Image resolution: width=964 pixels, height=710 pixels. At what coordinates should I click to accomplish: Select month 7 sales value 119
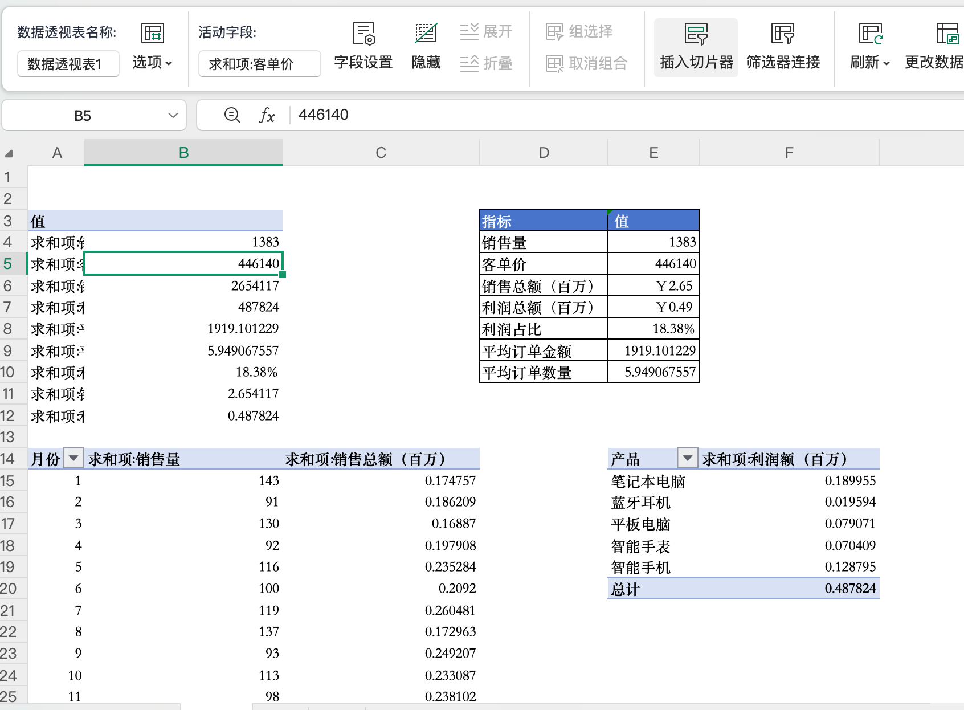click(x=183, y=610)
